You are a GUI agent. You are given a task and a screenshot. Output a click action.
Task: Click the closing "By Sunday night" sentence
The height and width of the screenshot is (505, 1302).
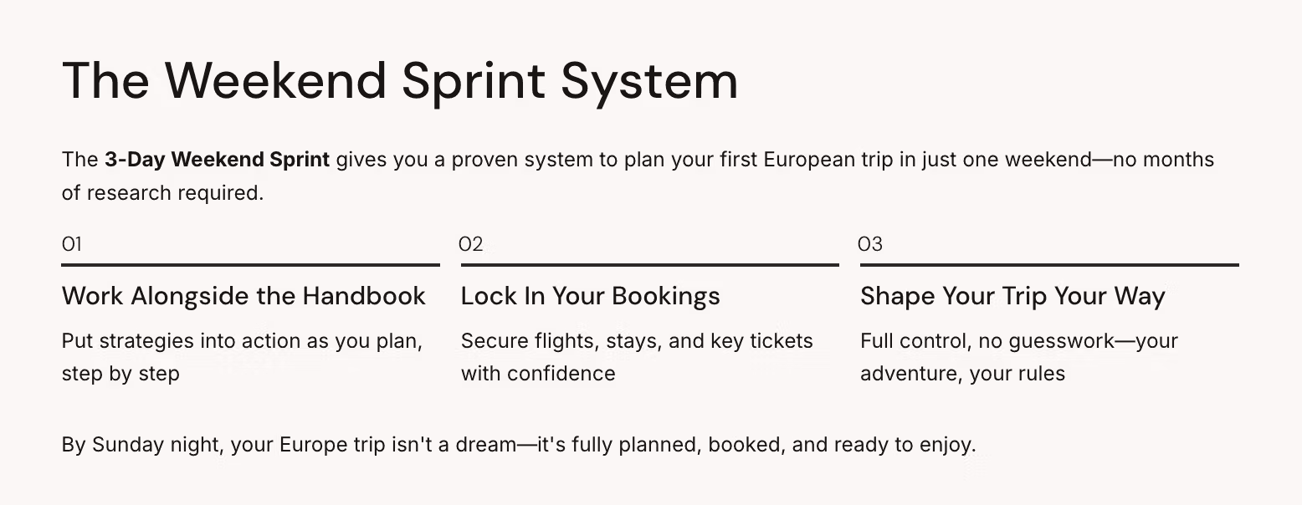[519, 445]
